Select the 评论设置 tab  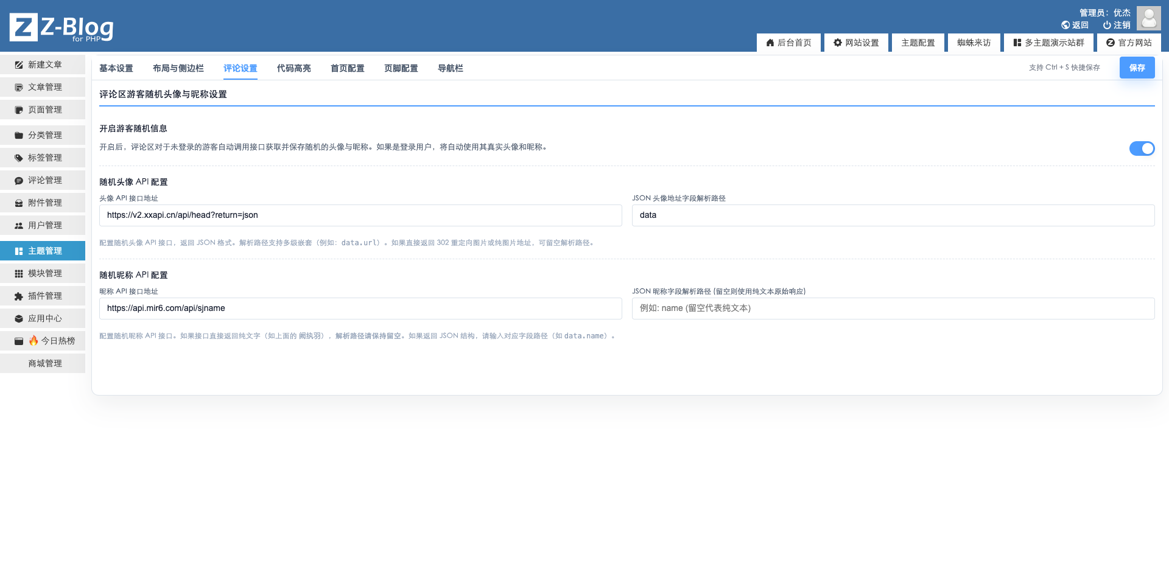click(240, 68)
